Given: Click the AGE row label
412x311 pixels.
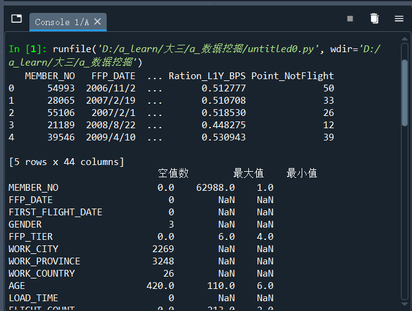Looking at the screenshot, I should (x=17, y=286).
